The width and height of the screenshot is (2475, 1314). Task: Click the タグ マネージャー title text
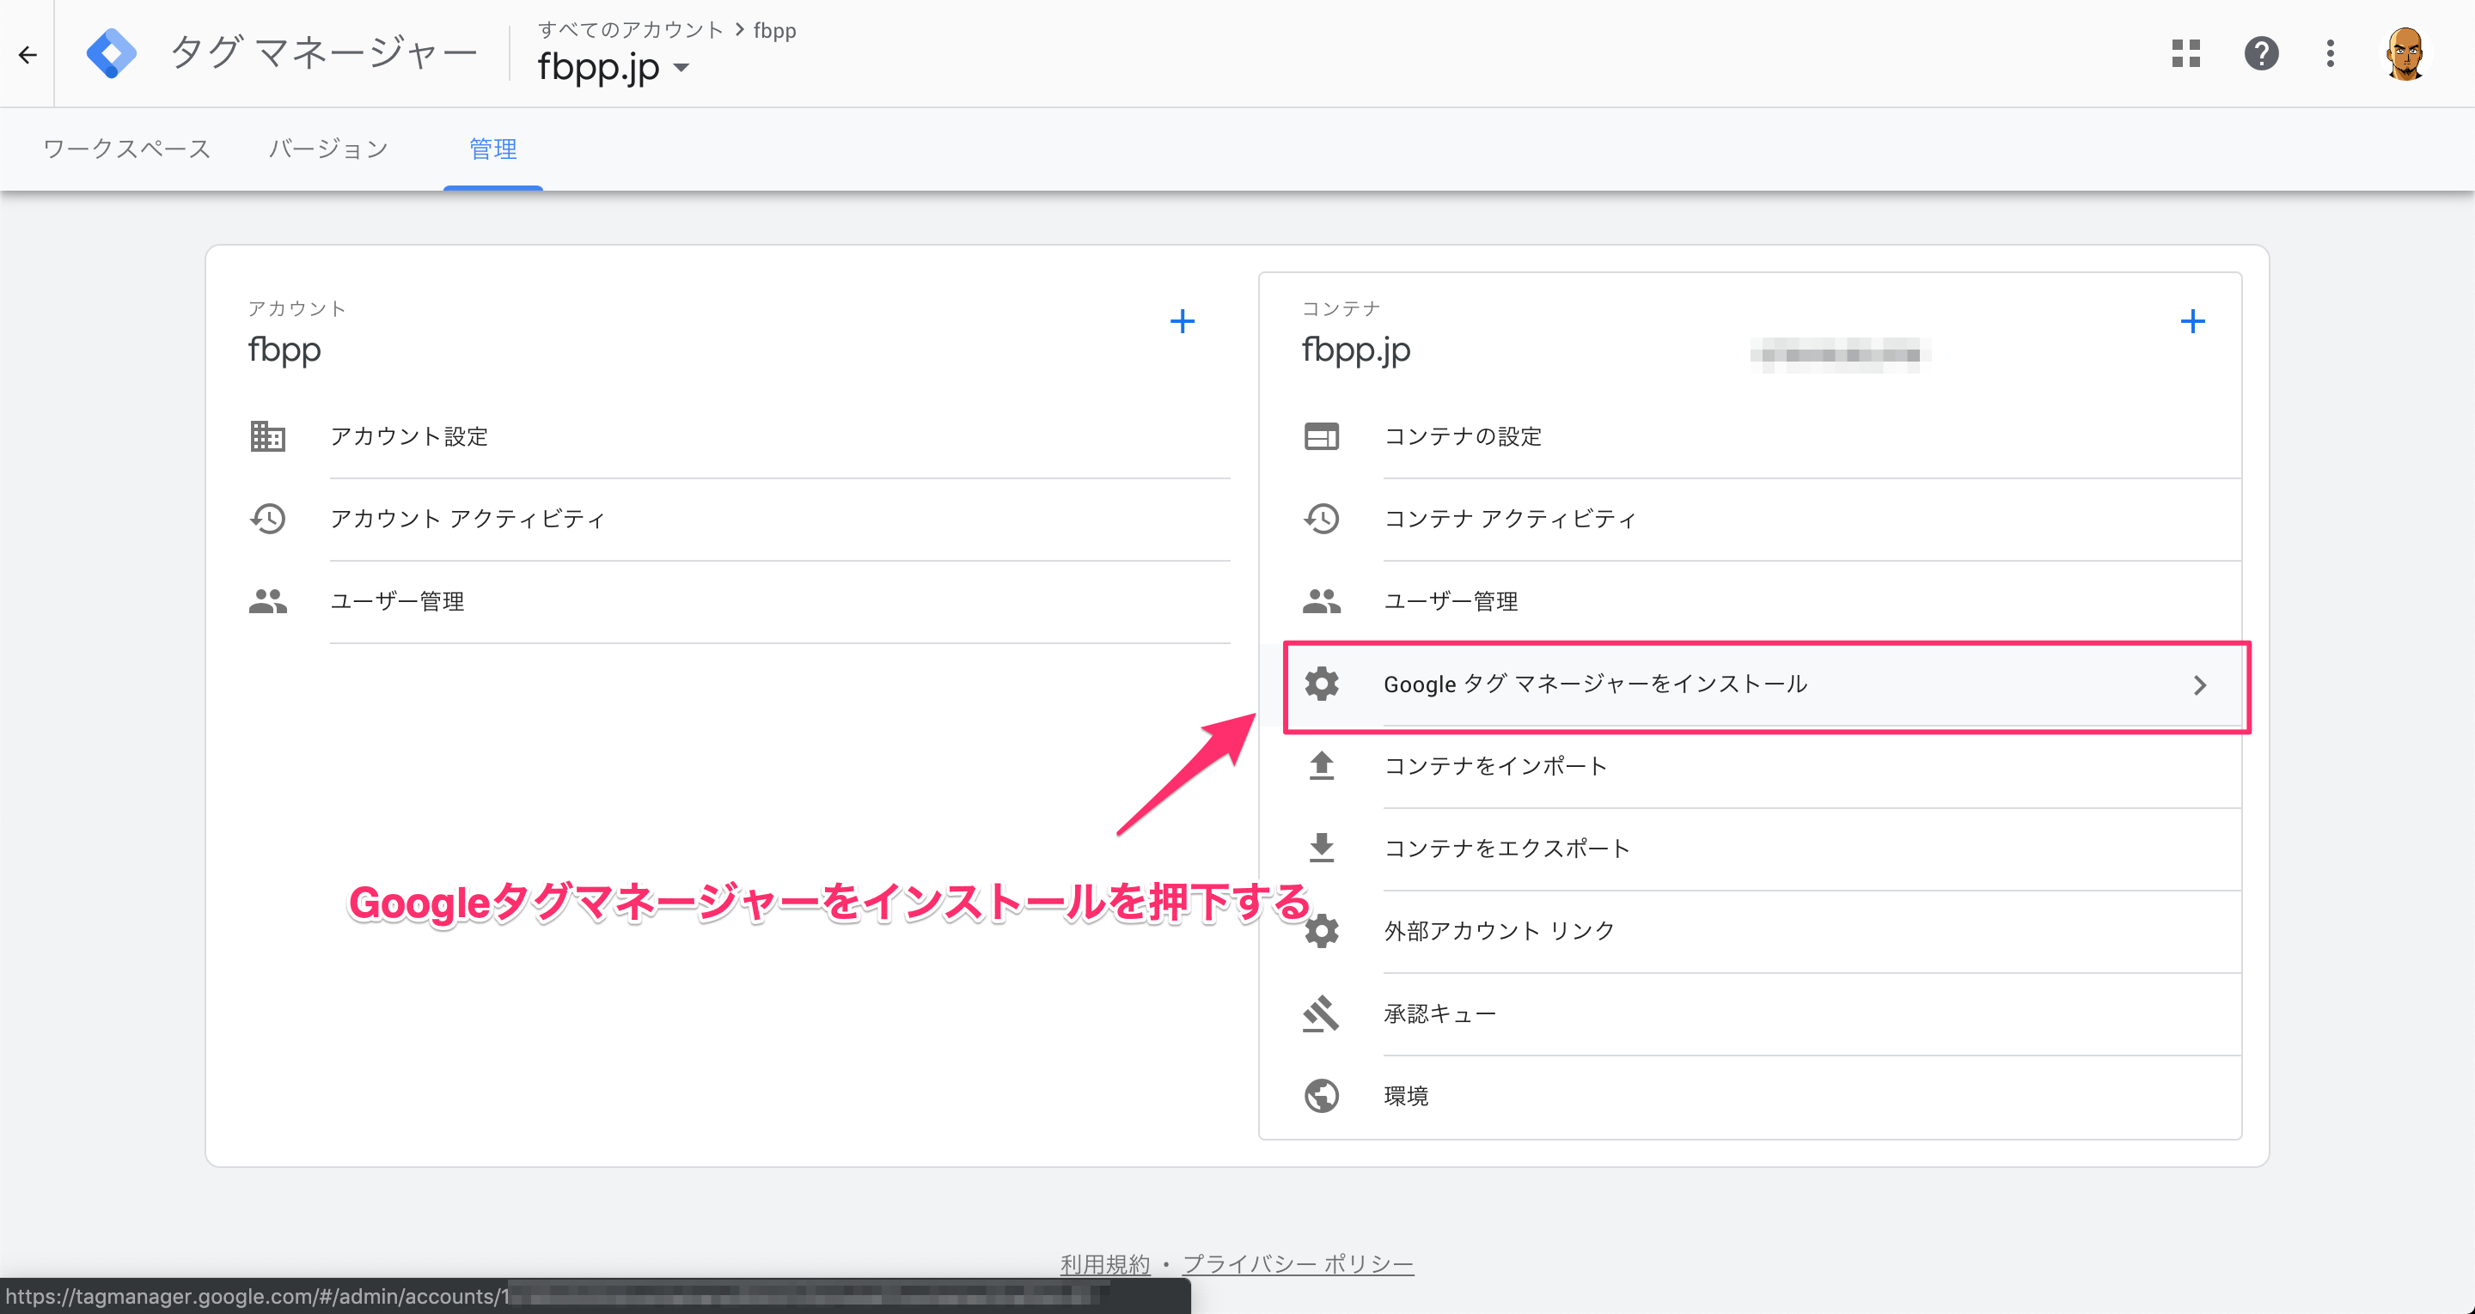(x=324, y=53)
